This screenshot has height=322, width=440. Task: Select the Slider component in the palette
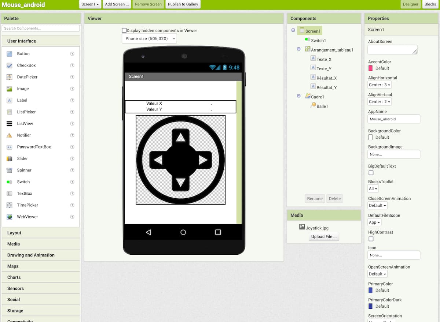coord(23,158)
